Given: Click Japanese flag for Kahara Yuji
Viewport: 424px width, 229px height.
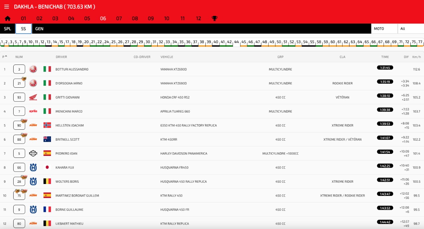Looking at the screenshot, I should click(47, 167).
